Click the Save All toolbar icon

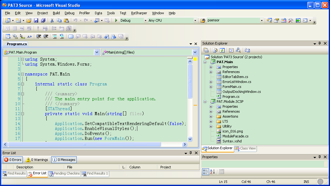click(x=43, y=20)
